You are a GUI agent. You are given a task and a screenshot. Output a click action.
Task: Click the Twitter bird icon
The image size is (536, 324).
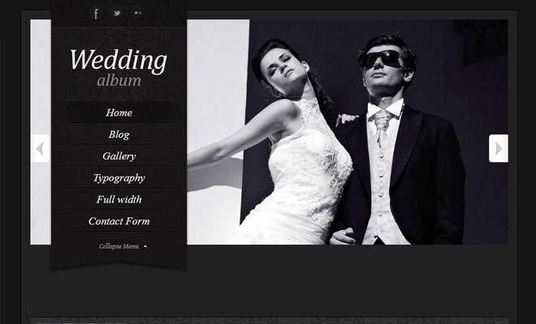(x=117, y=13)
